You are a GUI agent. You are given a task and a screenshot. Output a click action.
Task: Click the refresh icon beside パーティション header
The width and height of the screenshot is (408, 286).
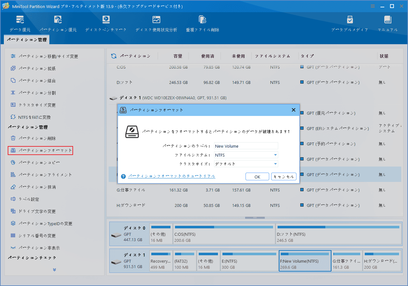(114, 56)
